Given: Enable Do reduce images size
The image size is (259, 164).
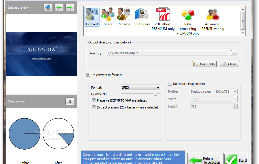Looking at the screenshot, I should pos(170,84).
